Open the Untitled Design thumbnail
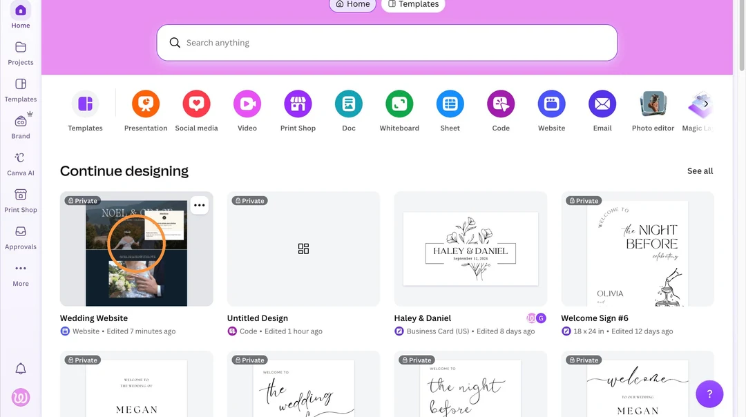746x417 pixels. (303, 249)
